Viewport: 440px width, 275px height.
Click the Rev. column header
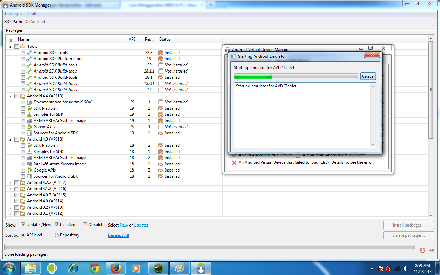tap(149, 39)
